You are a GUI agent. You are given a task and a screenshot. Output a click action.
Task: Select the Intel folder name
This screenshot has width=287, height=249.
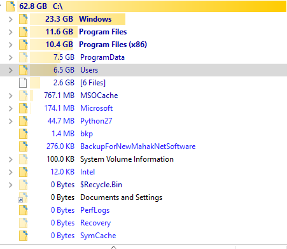(x=87, y=172)
